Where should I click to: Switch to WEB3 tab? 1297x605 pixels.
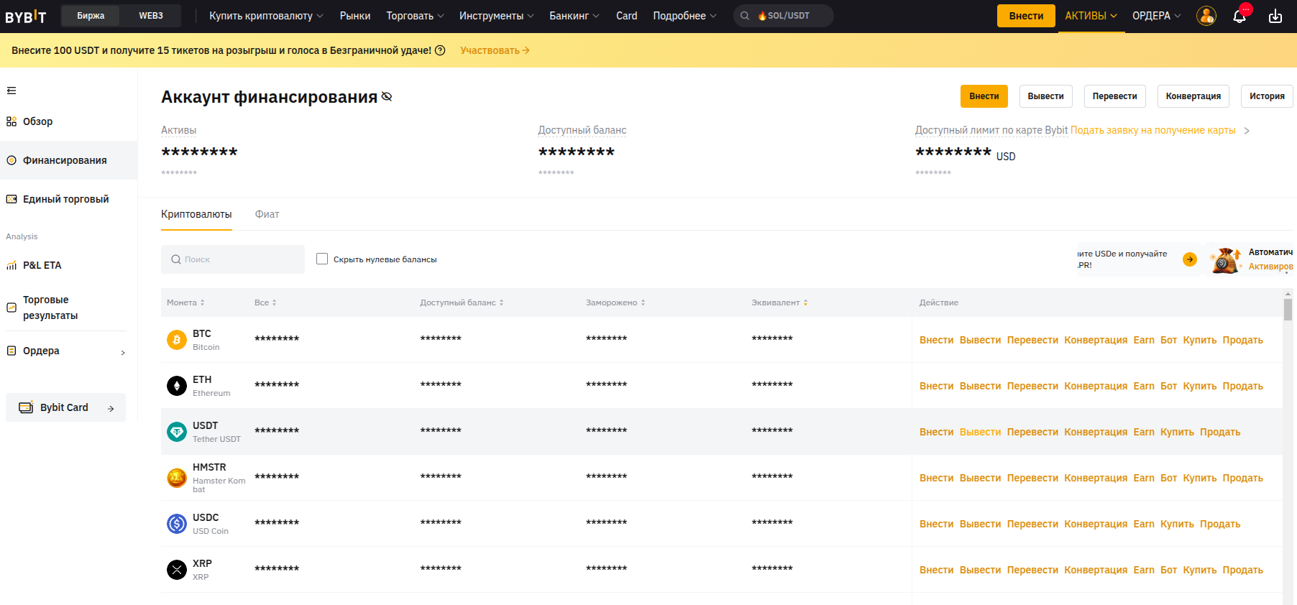tap(151, 16)
